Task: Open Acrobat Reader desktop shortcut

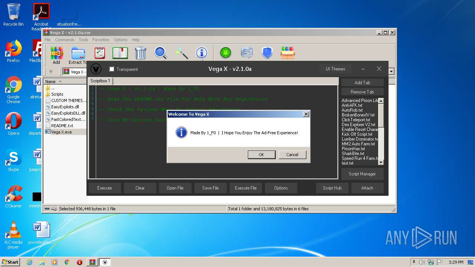Action: (41, 17)
